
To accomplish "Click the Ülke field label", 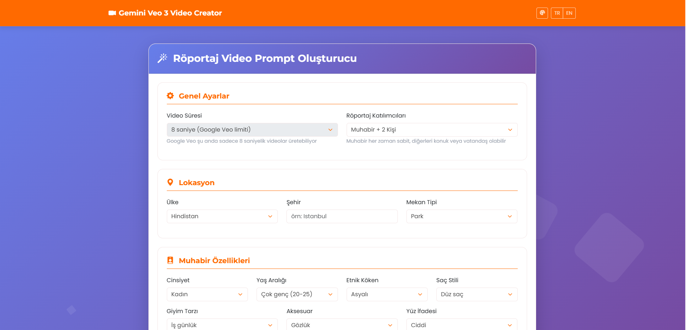I will [173, 202].
